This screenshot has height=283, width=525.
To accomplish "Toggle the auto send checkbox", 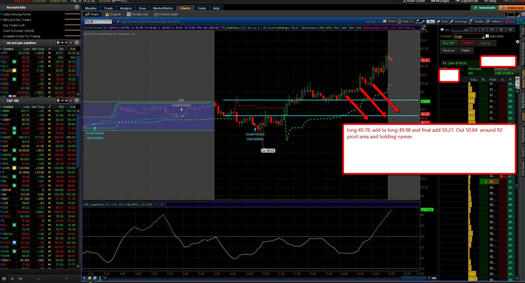I will pyautogui.click(x=487, y=36).
